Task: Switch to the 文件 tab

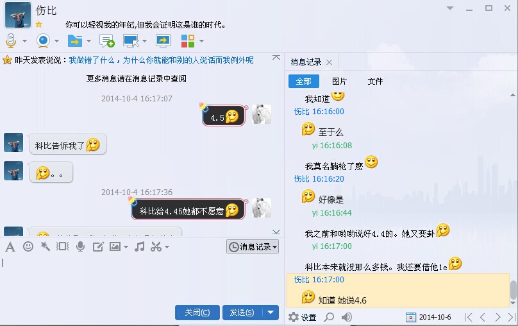Action: pos(375,81)
